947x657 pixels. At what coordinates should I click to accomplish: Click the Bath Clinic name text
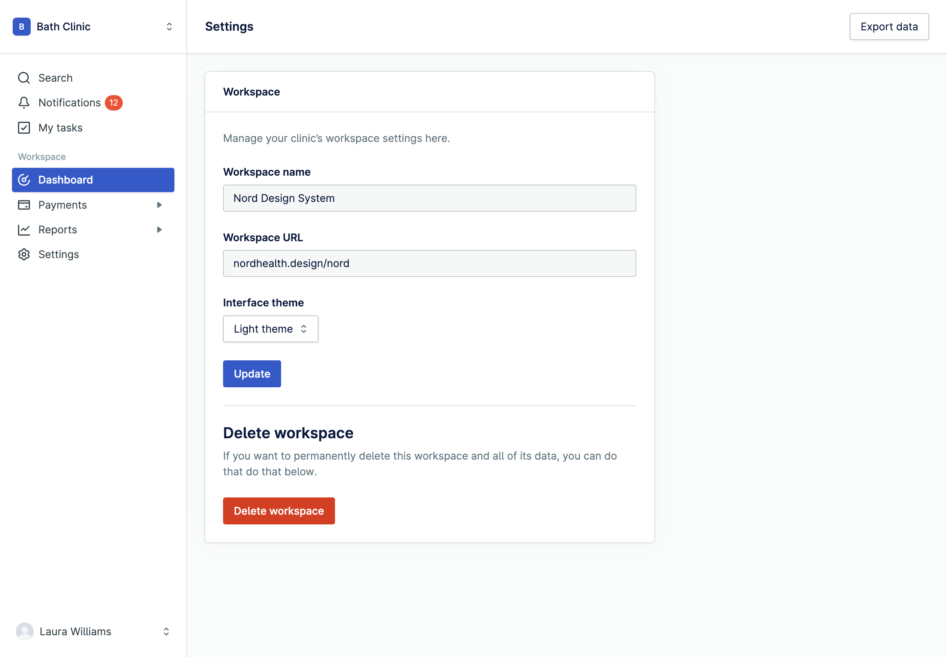pos(63,27)
